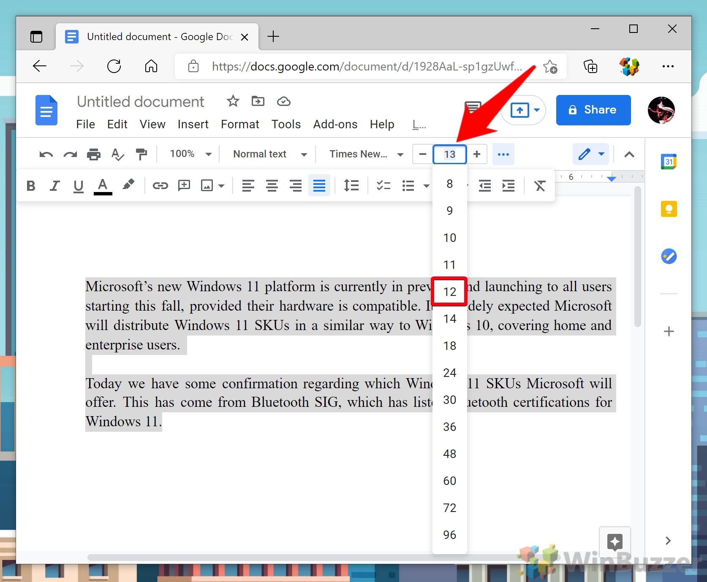This screenshot has height=582, width=707.
Task: Open the Add-ons menu
Action: coord(335,124)
